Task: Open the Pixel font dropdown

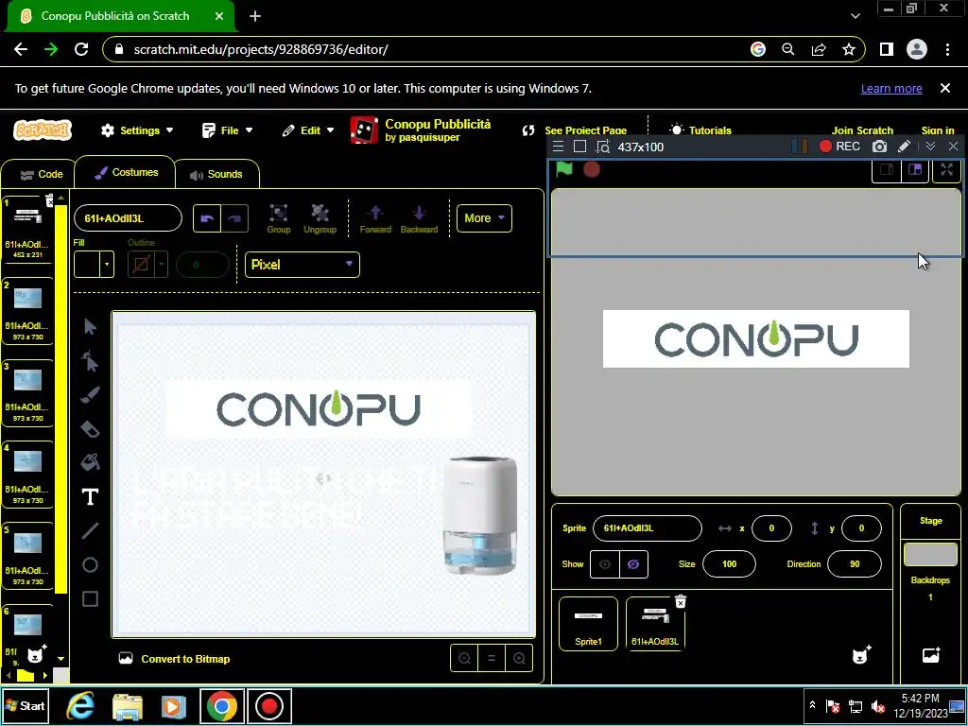Action: point(302,265)
